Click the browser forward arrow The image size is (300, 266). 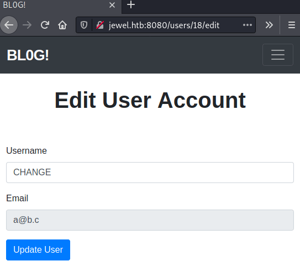27,25
